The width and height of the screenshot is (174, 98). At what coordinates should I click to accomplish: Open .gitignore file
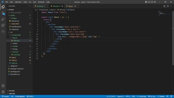[x=20, y=66]
